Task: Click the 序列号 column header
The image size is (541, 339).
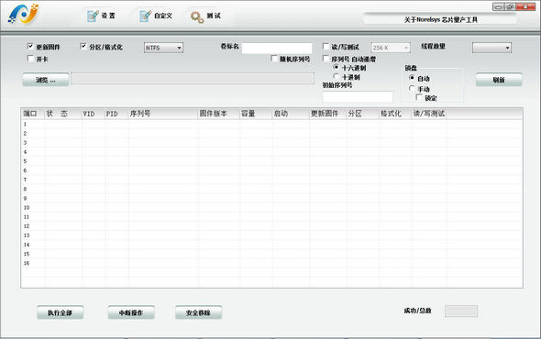Action: 163,114
